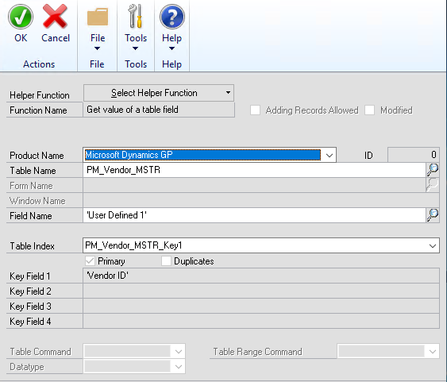447x382 pixels.
Task: Open the Help question mark icon
Action: click(x=172, y=17)
